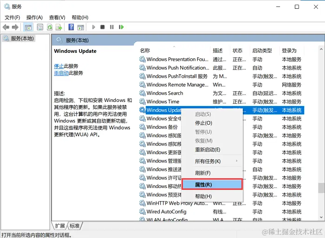
Task: Click the 停止 link in description pane
Action: 58,66
